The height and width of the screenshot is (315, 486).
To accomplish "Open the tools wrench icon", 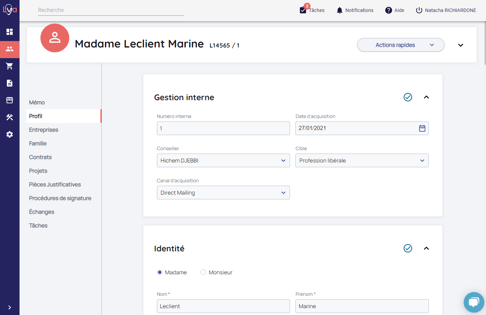I will [x=10, y=117].
